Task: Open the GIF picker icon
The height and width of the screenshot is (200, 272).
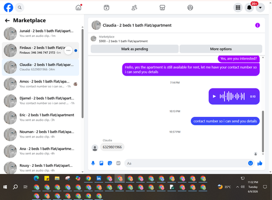Action: point(118,163)
